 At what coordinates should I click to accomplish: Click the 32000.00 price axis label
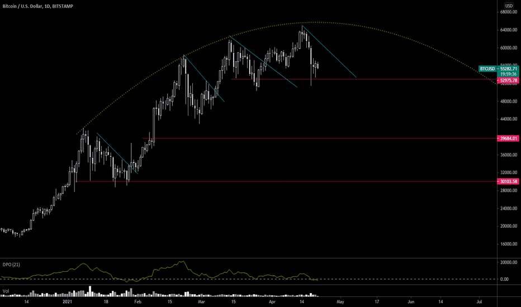tap(509, 172)
